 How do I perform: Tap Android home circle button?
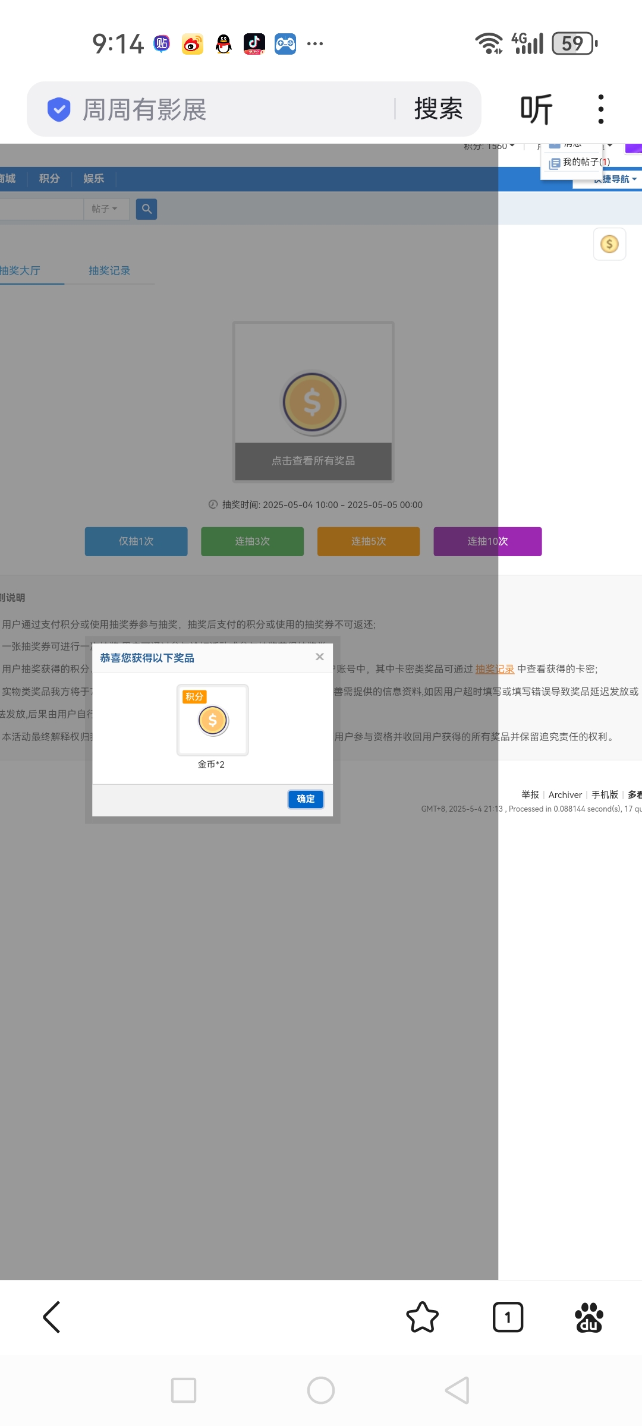[321, 1390]
